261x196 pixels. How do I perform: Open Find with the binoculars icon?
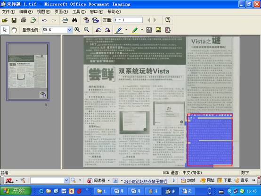pyautogui.click(x=74, y=20)
